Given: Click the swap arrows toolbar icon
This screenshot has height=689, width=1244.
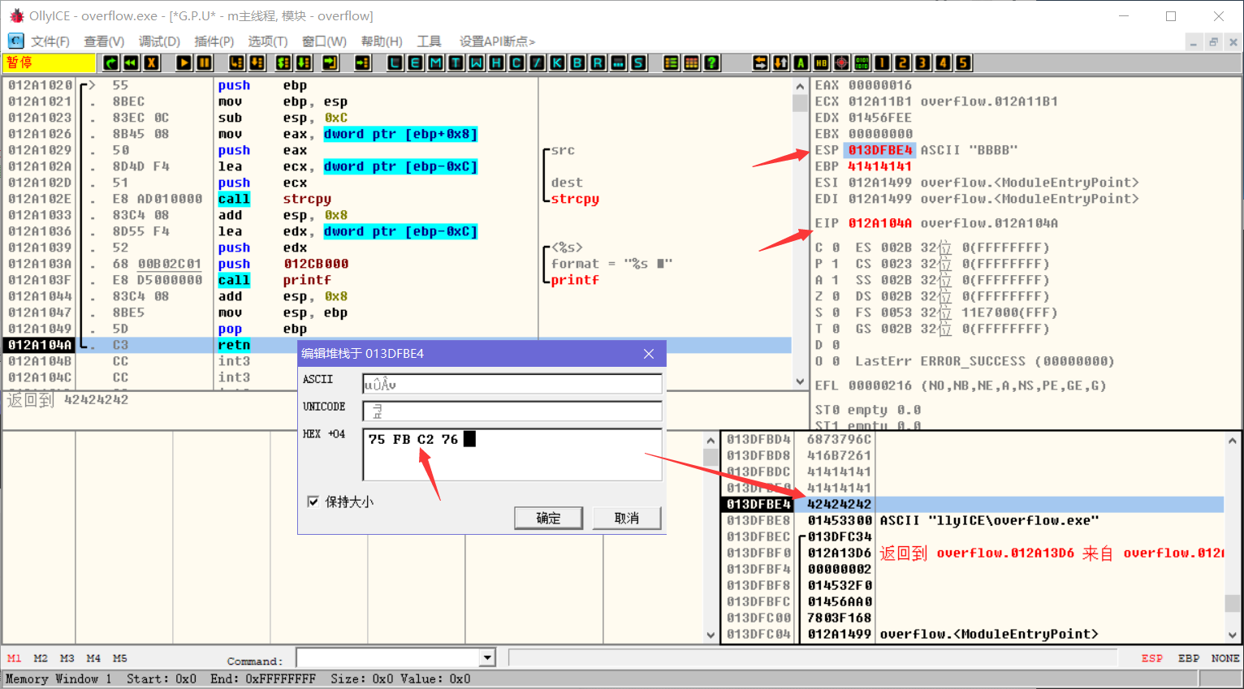Looking at the screenshot, I should tap(761, 62).
